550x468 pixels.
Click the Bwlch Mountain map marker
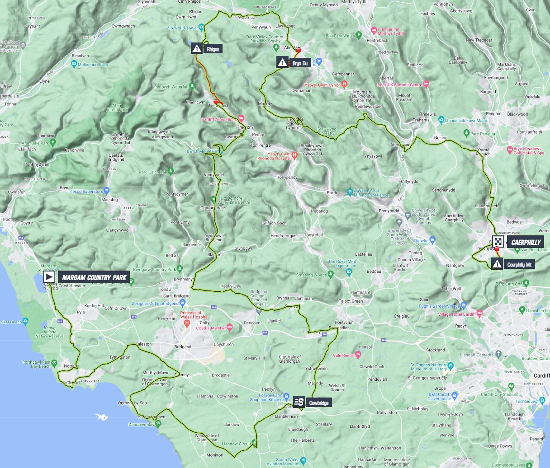[x=221, y=152]
